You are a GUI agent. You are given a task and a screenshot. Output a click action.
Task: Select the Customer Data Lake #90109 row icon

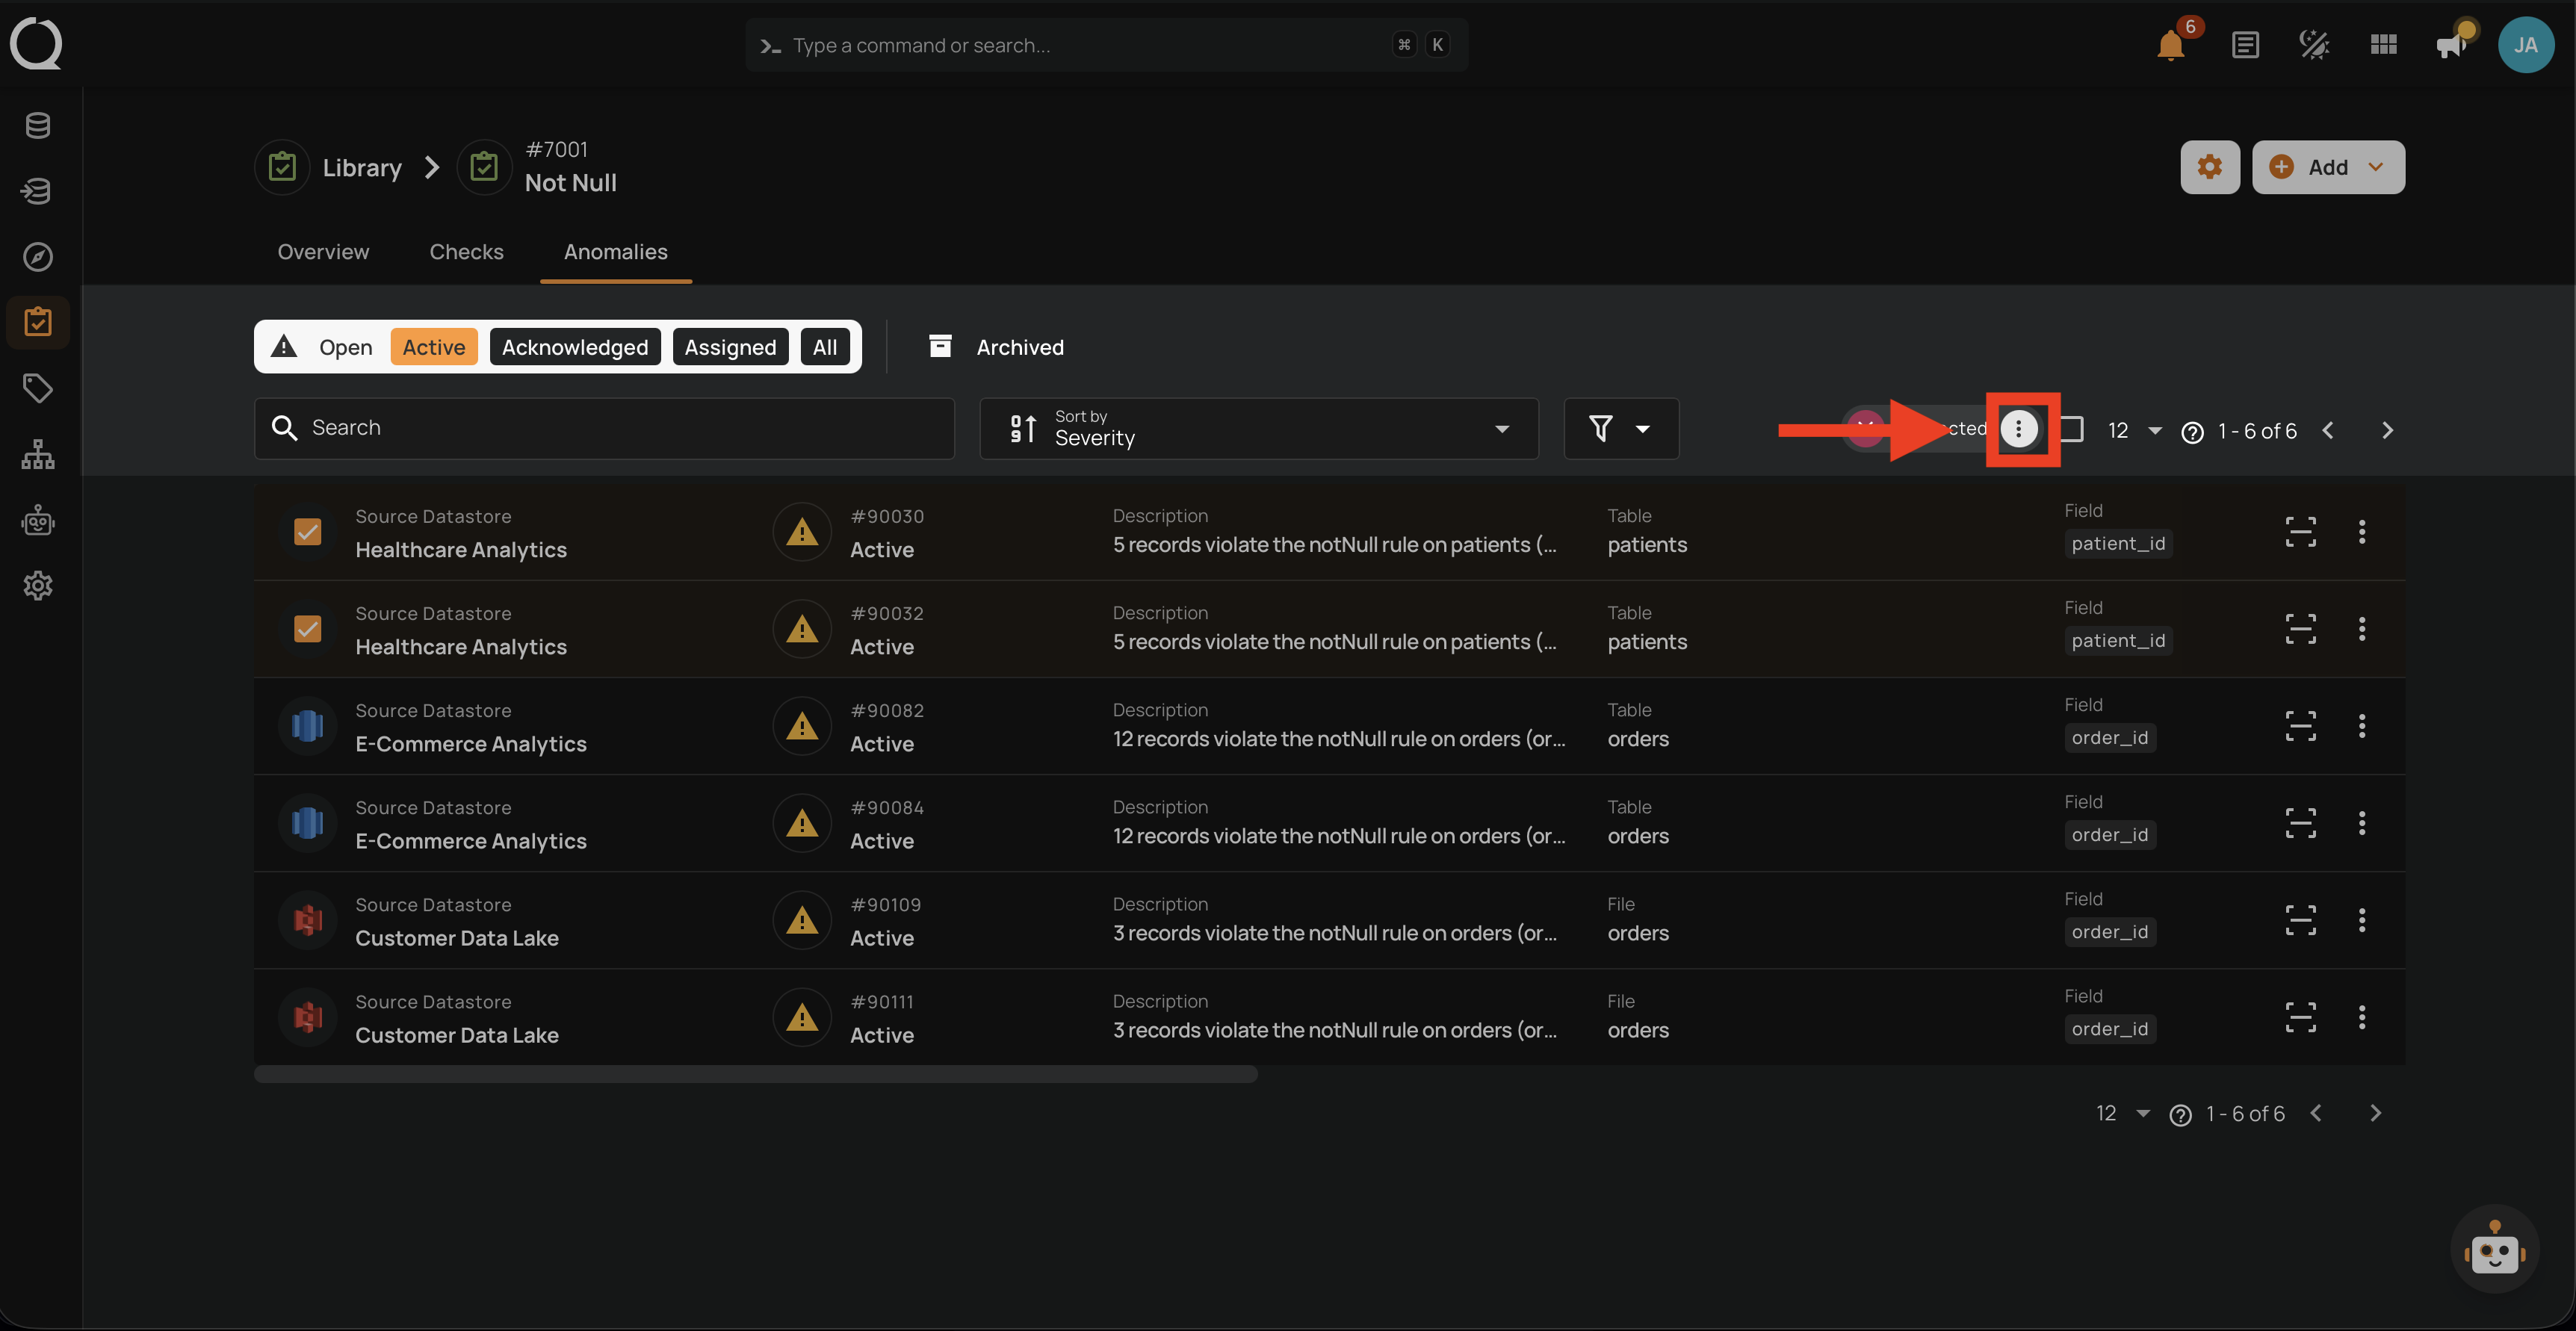pyautogui.click(x=308, y=920)
